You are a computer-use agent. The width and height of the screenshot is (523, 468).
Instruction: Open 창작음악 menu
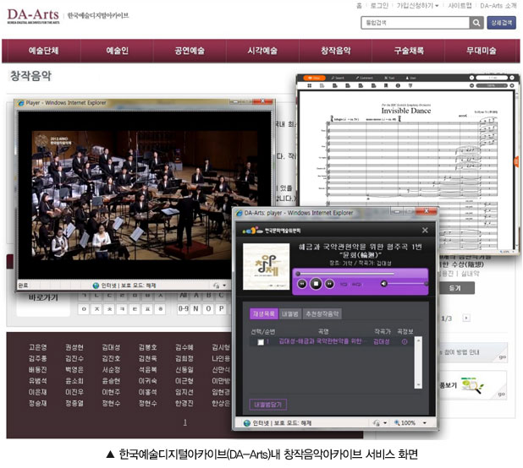click(335, 51)
